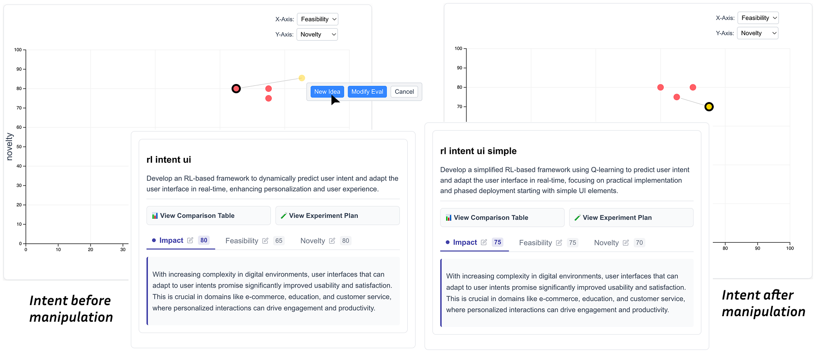
Task: Click edit pencil beside Feasibility score 75
Action: point(559,243)
